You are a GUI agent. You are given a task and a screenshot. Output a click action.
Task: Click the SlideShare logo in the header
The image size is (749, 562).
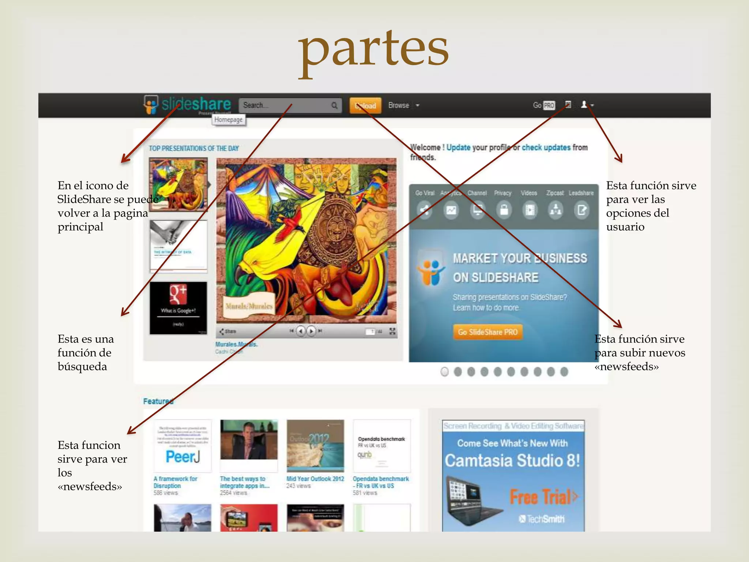[x=187, y=105]
